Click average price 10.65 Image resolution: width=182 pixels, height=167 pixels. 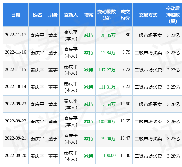[x=125, y=121]
